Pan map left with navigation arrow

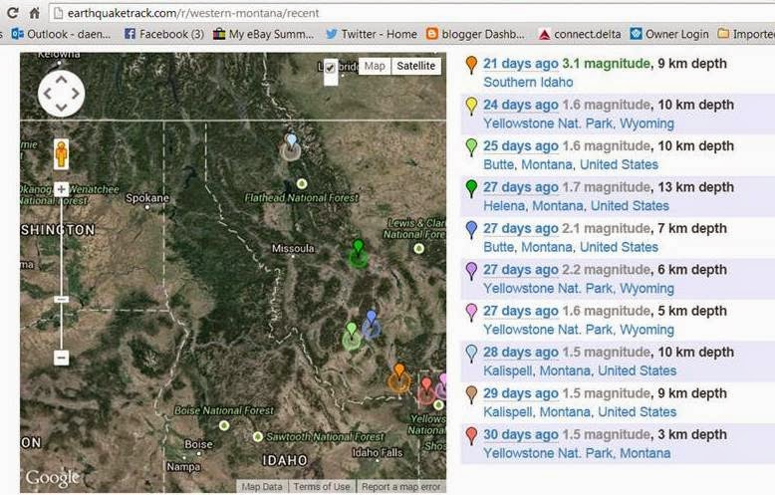point(48,94)
